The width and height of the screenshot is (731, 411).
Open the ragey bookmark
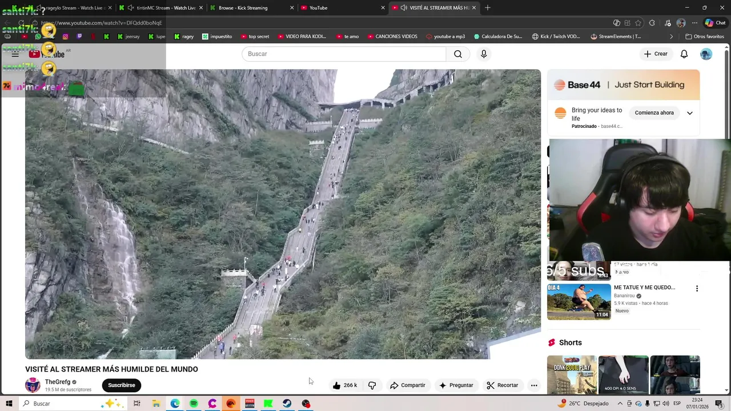[184, 37]
